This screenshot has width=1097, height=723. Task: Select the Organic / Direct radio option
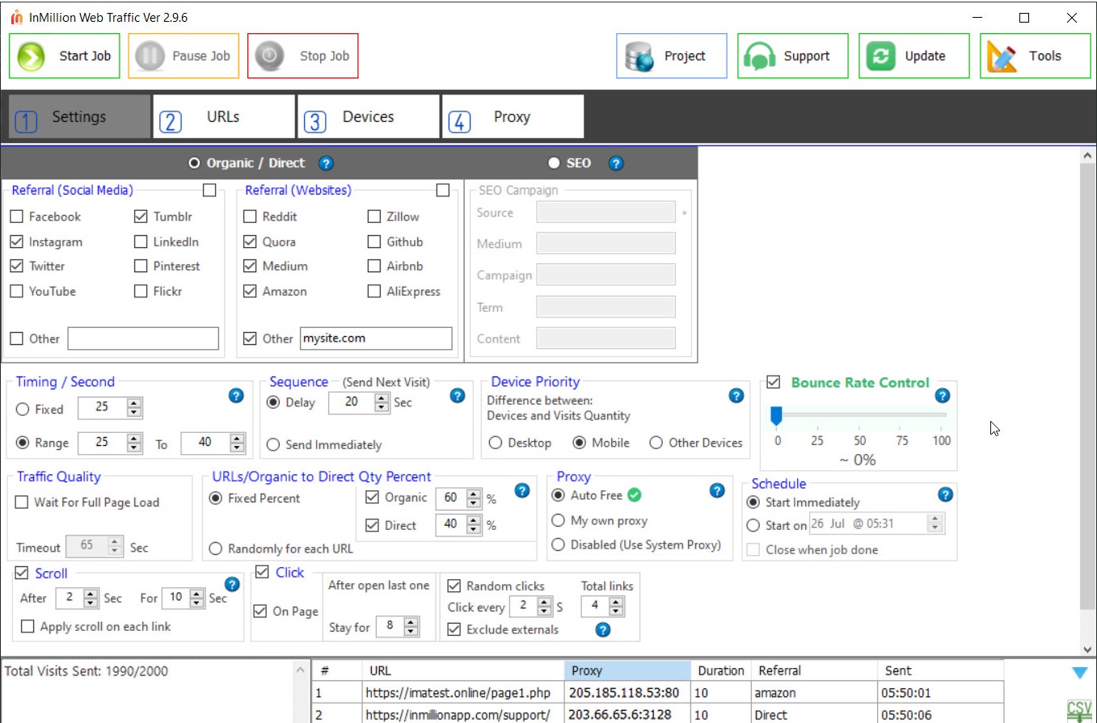pyautogui.click(x=193, y=163)
